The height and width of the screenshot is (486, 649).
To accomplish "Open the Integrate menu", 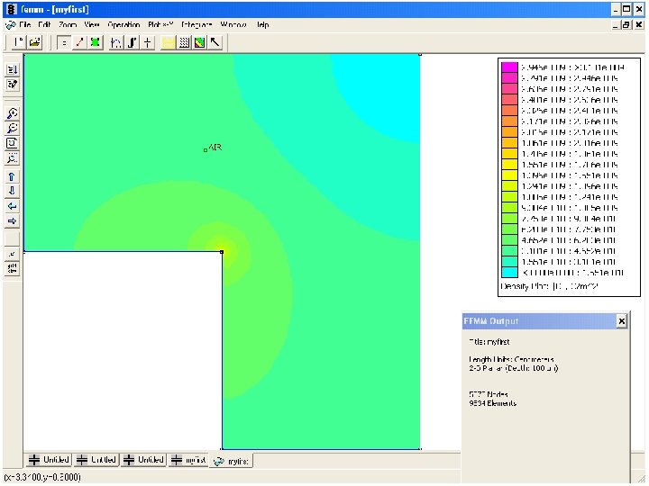I will coord(197,25).
